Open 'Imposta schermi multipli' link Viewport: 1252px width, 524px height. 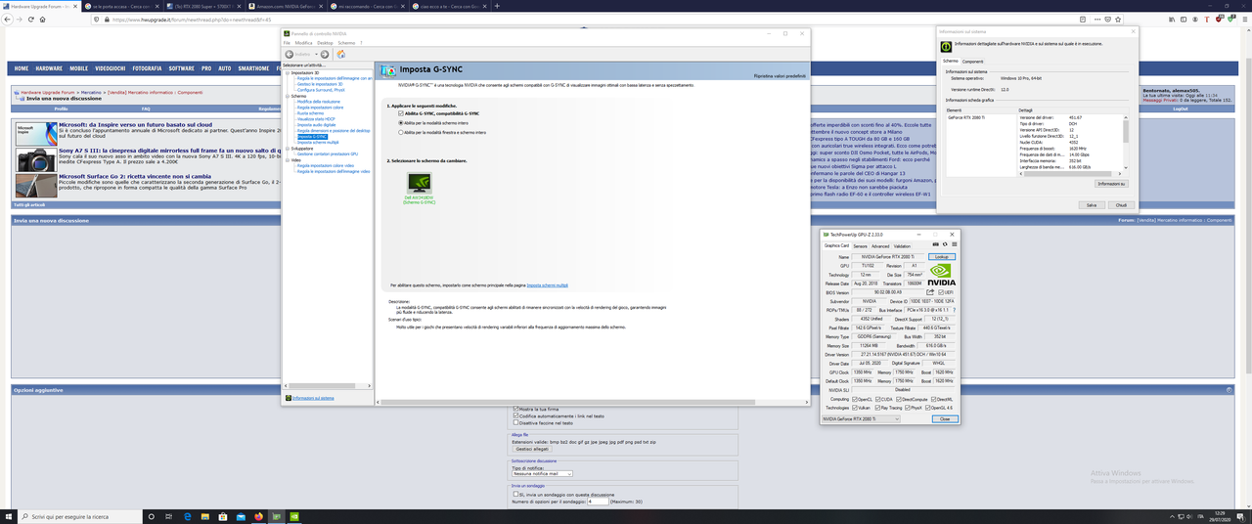(548, 285)
